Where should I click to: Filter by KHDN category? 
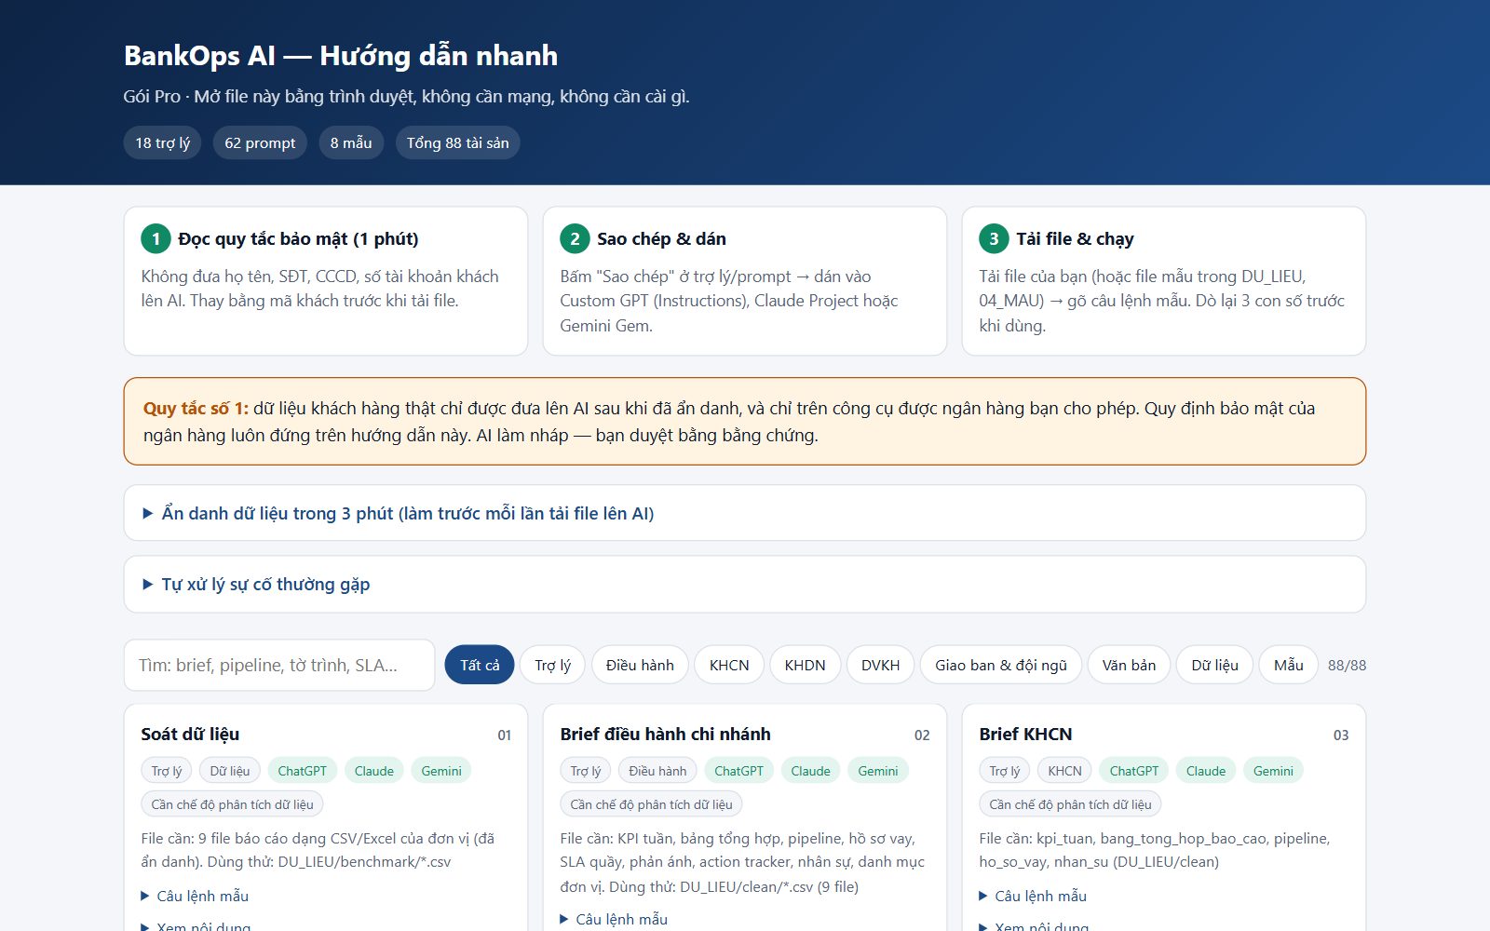coord(805,665)
